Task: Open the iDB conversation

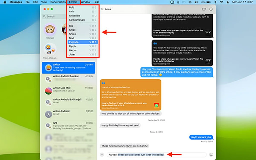Action: coord(68,125)
